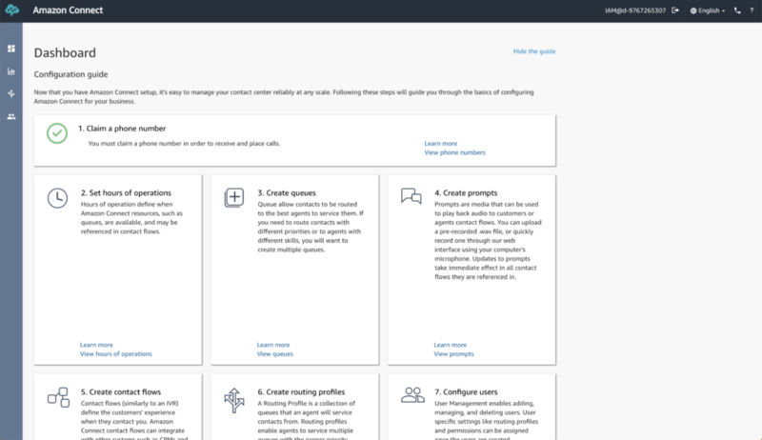Click the green checkmark for phone number

[57, 133]
